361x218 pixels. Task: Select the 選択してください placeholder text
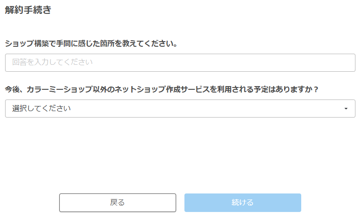[x=42, y=109]
